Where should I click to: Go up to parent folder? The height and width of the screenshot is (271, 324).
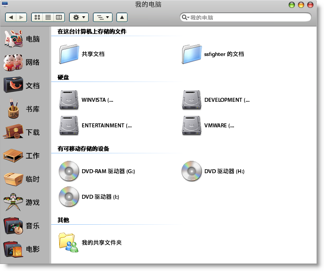click(122, 17)
